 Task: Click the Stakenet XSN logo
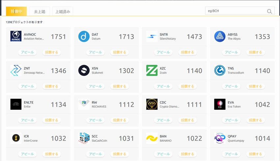84,70
